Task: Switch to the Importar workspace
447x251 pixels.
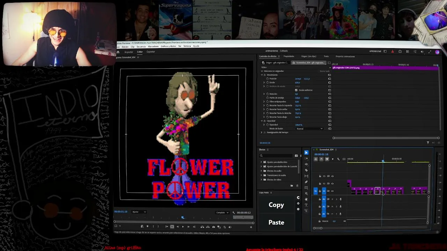Action: tap(129, 52)
